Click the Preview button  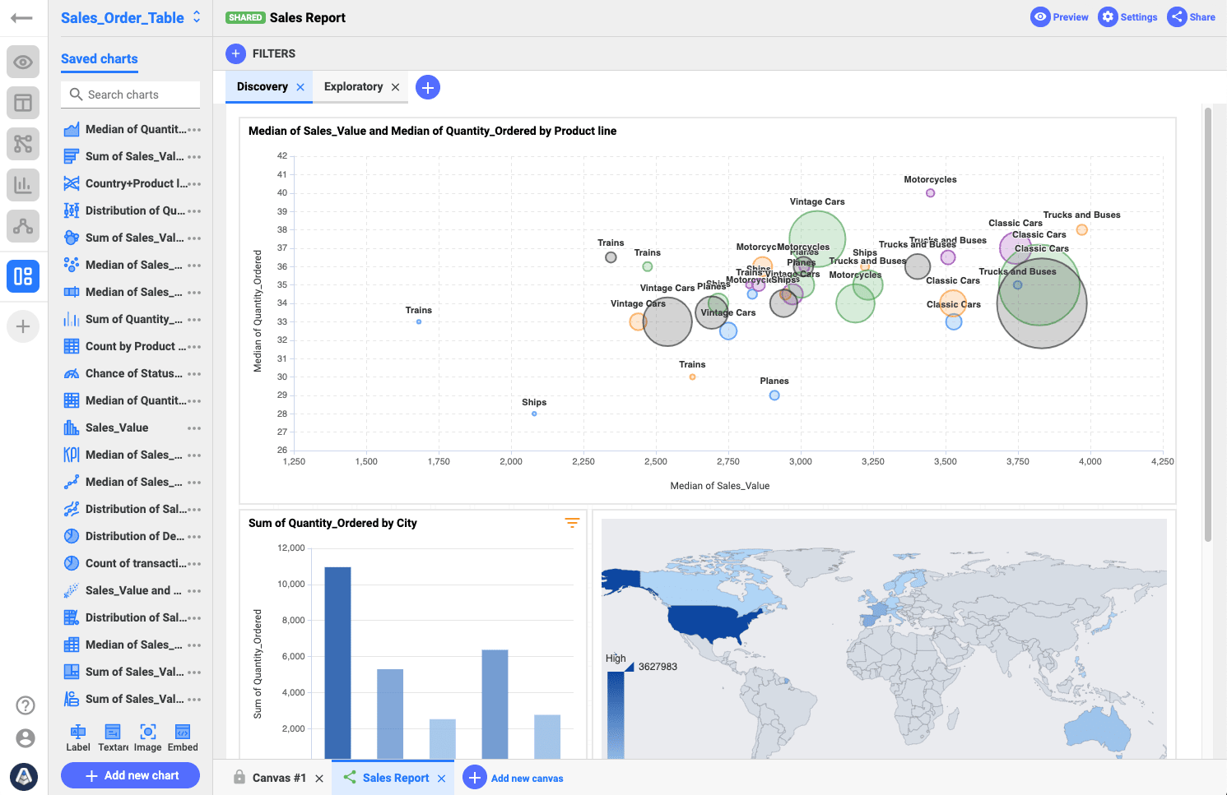tap(1060, 16)
